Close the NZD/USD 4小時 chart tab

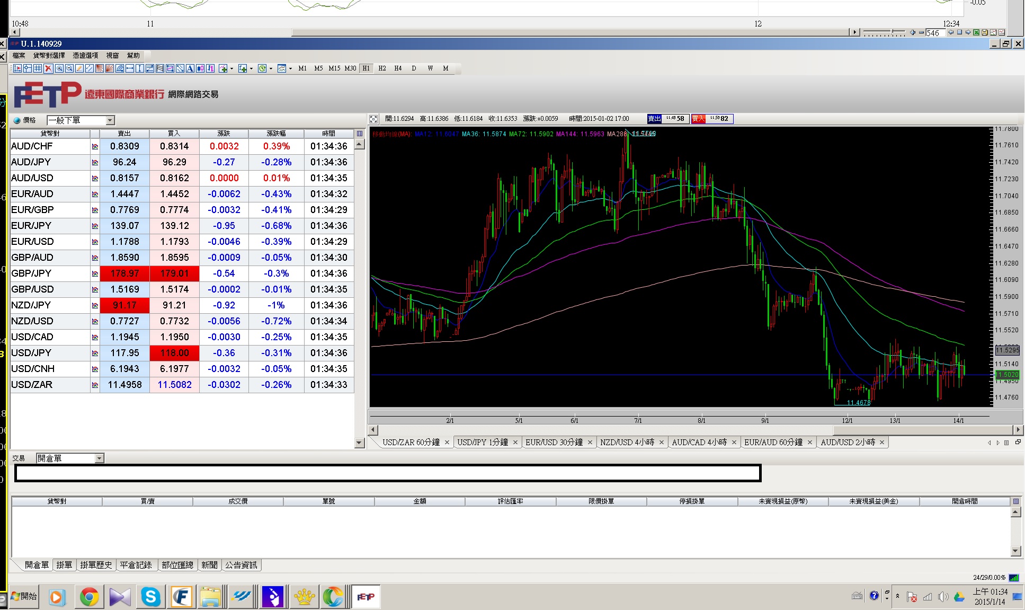661,443
